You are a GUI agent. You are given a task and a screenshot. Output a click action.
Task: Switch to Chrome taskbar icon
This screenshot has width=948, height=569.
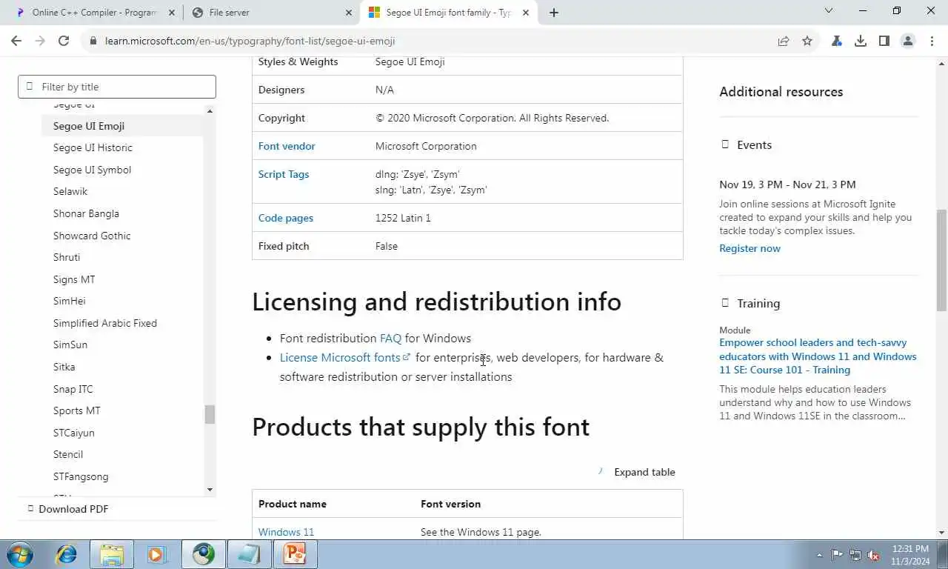point(204,554)
